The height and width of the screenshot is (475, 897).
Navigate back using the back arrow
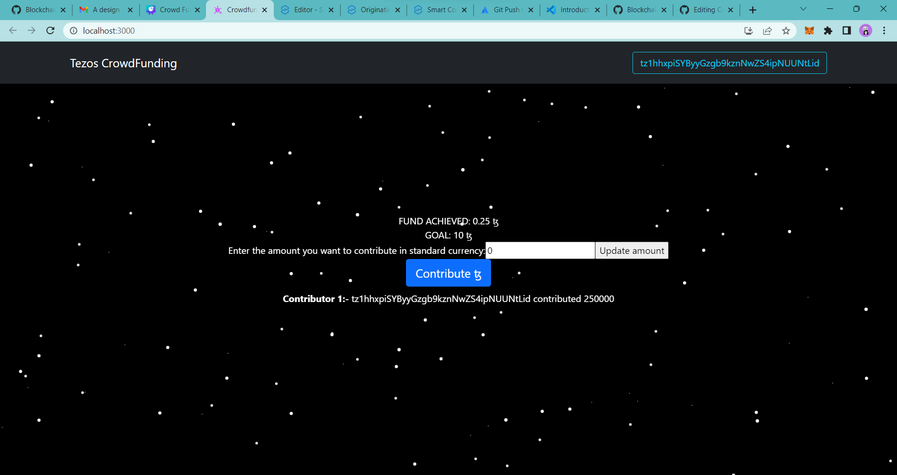tap(13, 30)
